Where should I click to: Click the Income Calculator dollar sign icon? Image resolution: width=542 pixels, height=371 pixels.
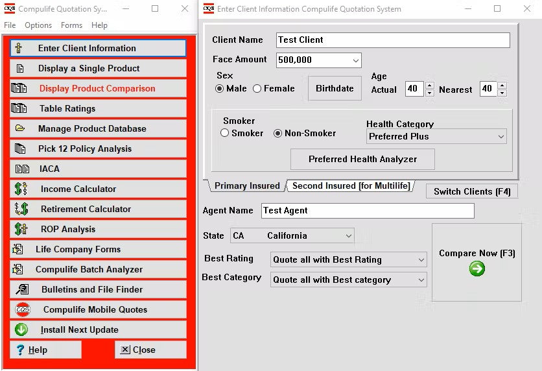[21, 189]
